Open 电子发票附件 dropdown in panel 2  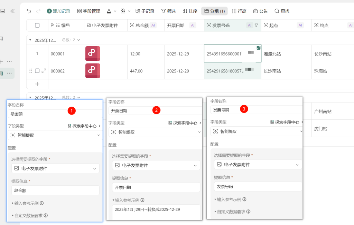156,165
